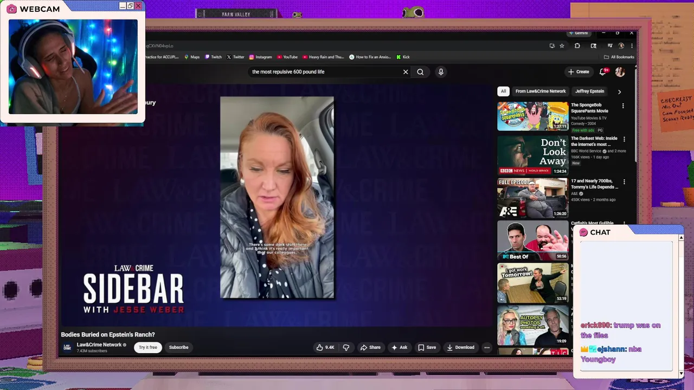Bookmark this page with the star icon
Viewport: 694px width, 390px height.
pos(562,46)
